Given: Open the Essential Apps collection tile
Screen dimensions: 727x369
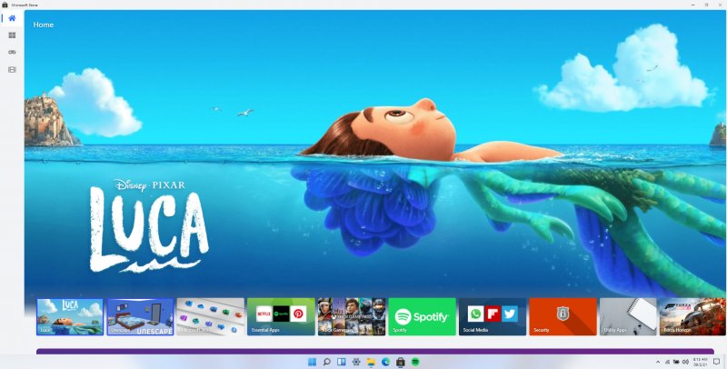Looking at the screenshot, I should point(281,316).
